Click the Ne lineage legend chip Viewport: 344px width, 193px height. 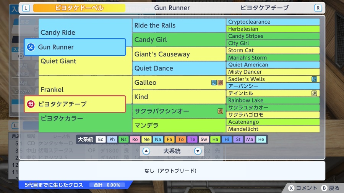(x=146, y=139)
